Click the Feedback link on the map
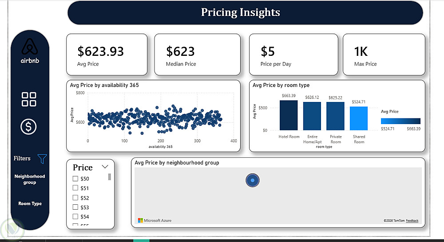Image resolution: width=444 pixels, height=242 pixels. [412, 220]
